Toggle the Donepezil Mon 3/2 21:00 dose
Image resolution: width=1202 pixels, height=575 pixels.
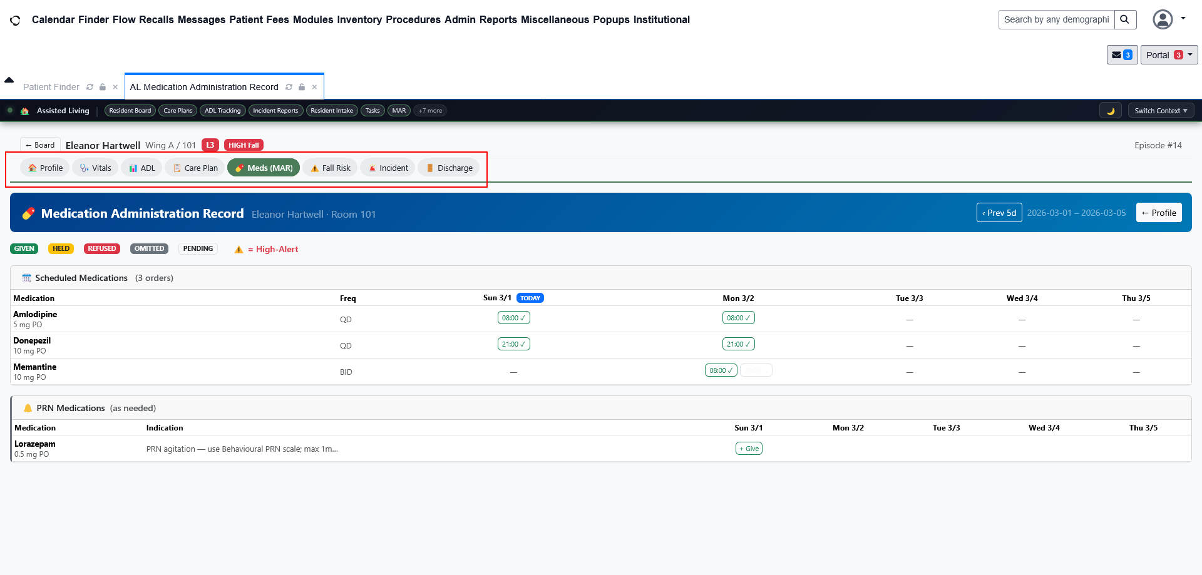point(738,344)
